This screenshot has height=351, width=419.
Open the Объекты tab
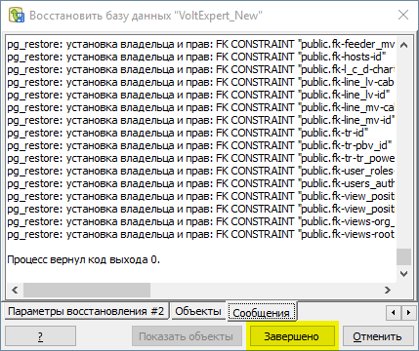pyautogui.click(x=198, y=311)
